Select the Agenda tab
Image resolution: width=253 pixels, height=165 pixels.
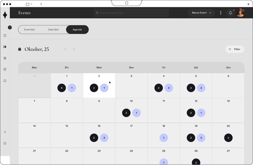(x=77, y=29)
